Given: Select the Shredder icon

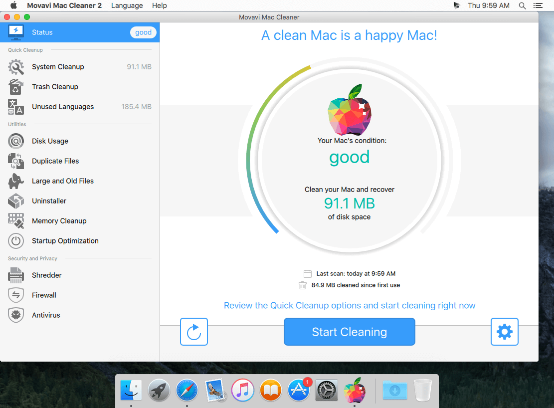Looking at the screenshot, I should point(16,275).
